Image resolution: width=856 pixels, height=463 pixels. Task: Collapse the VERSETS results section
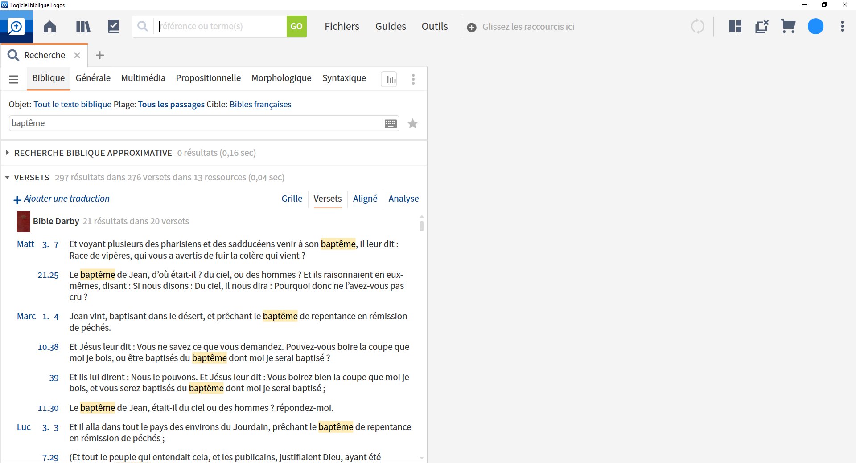pos(7,178)
